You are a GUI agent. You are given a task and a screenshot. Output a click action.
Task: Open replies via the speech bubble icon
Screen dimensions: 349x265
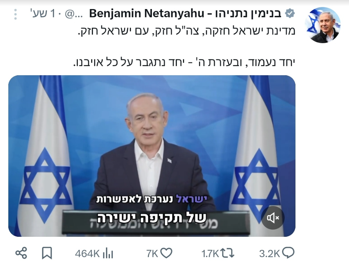click(288, 253)
